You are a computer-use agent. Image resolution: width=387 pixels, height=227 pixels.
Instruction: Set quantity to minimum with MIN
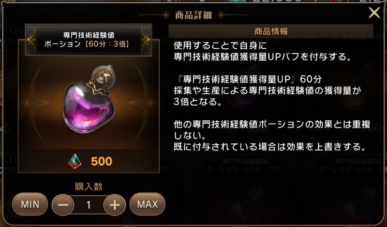coord(30,204)
